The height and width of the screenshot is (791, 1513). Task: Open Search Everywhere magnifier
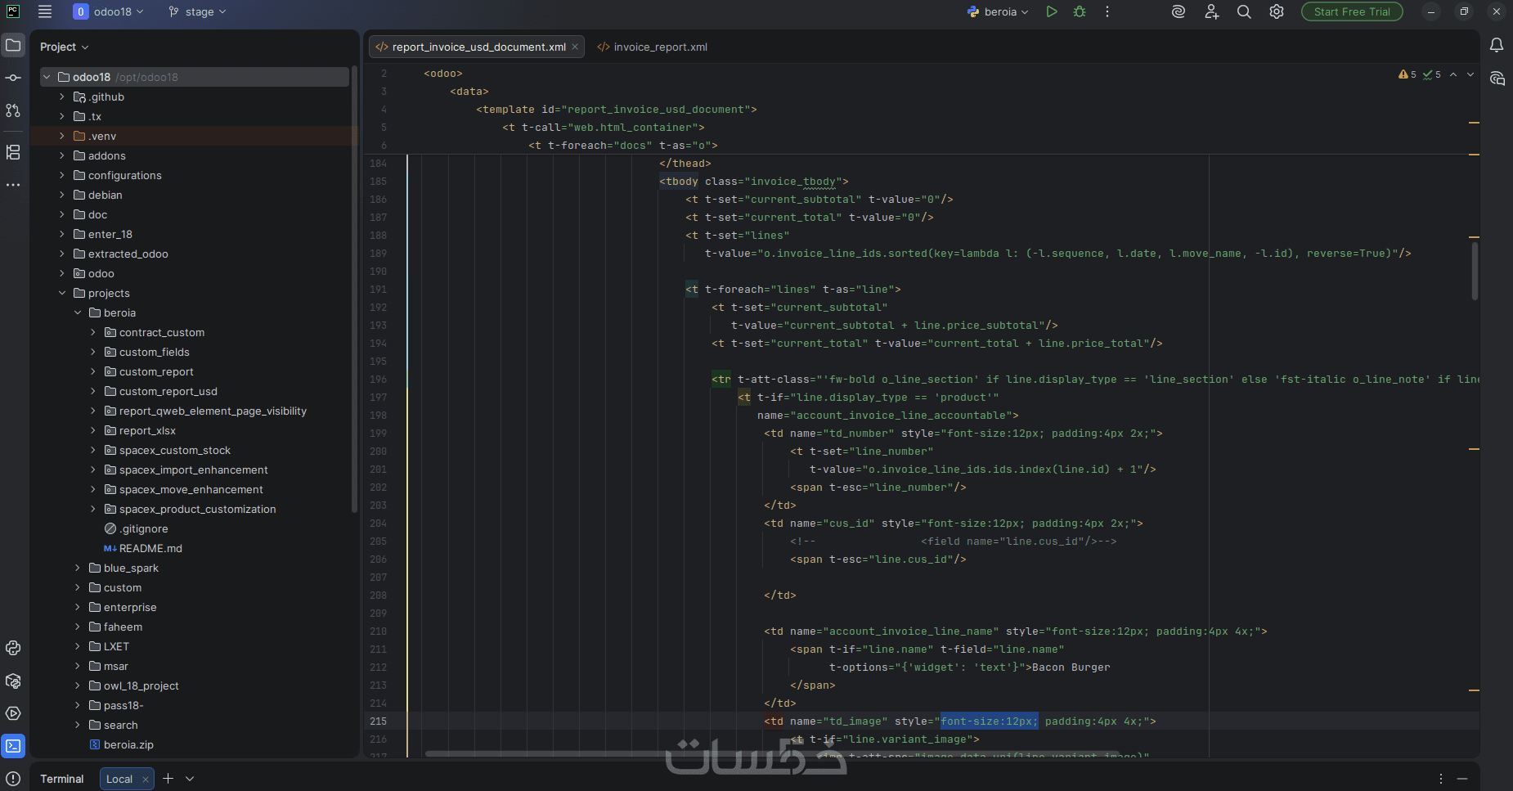(x=1244, y=11)
